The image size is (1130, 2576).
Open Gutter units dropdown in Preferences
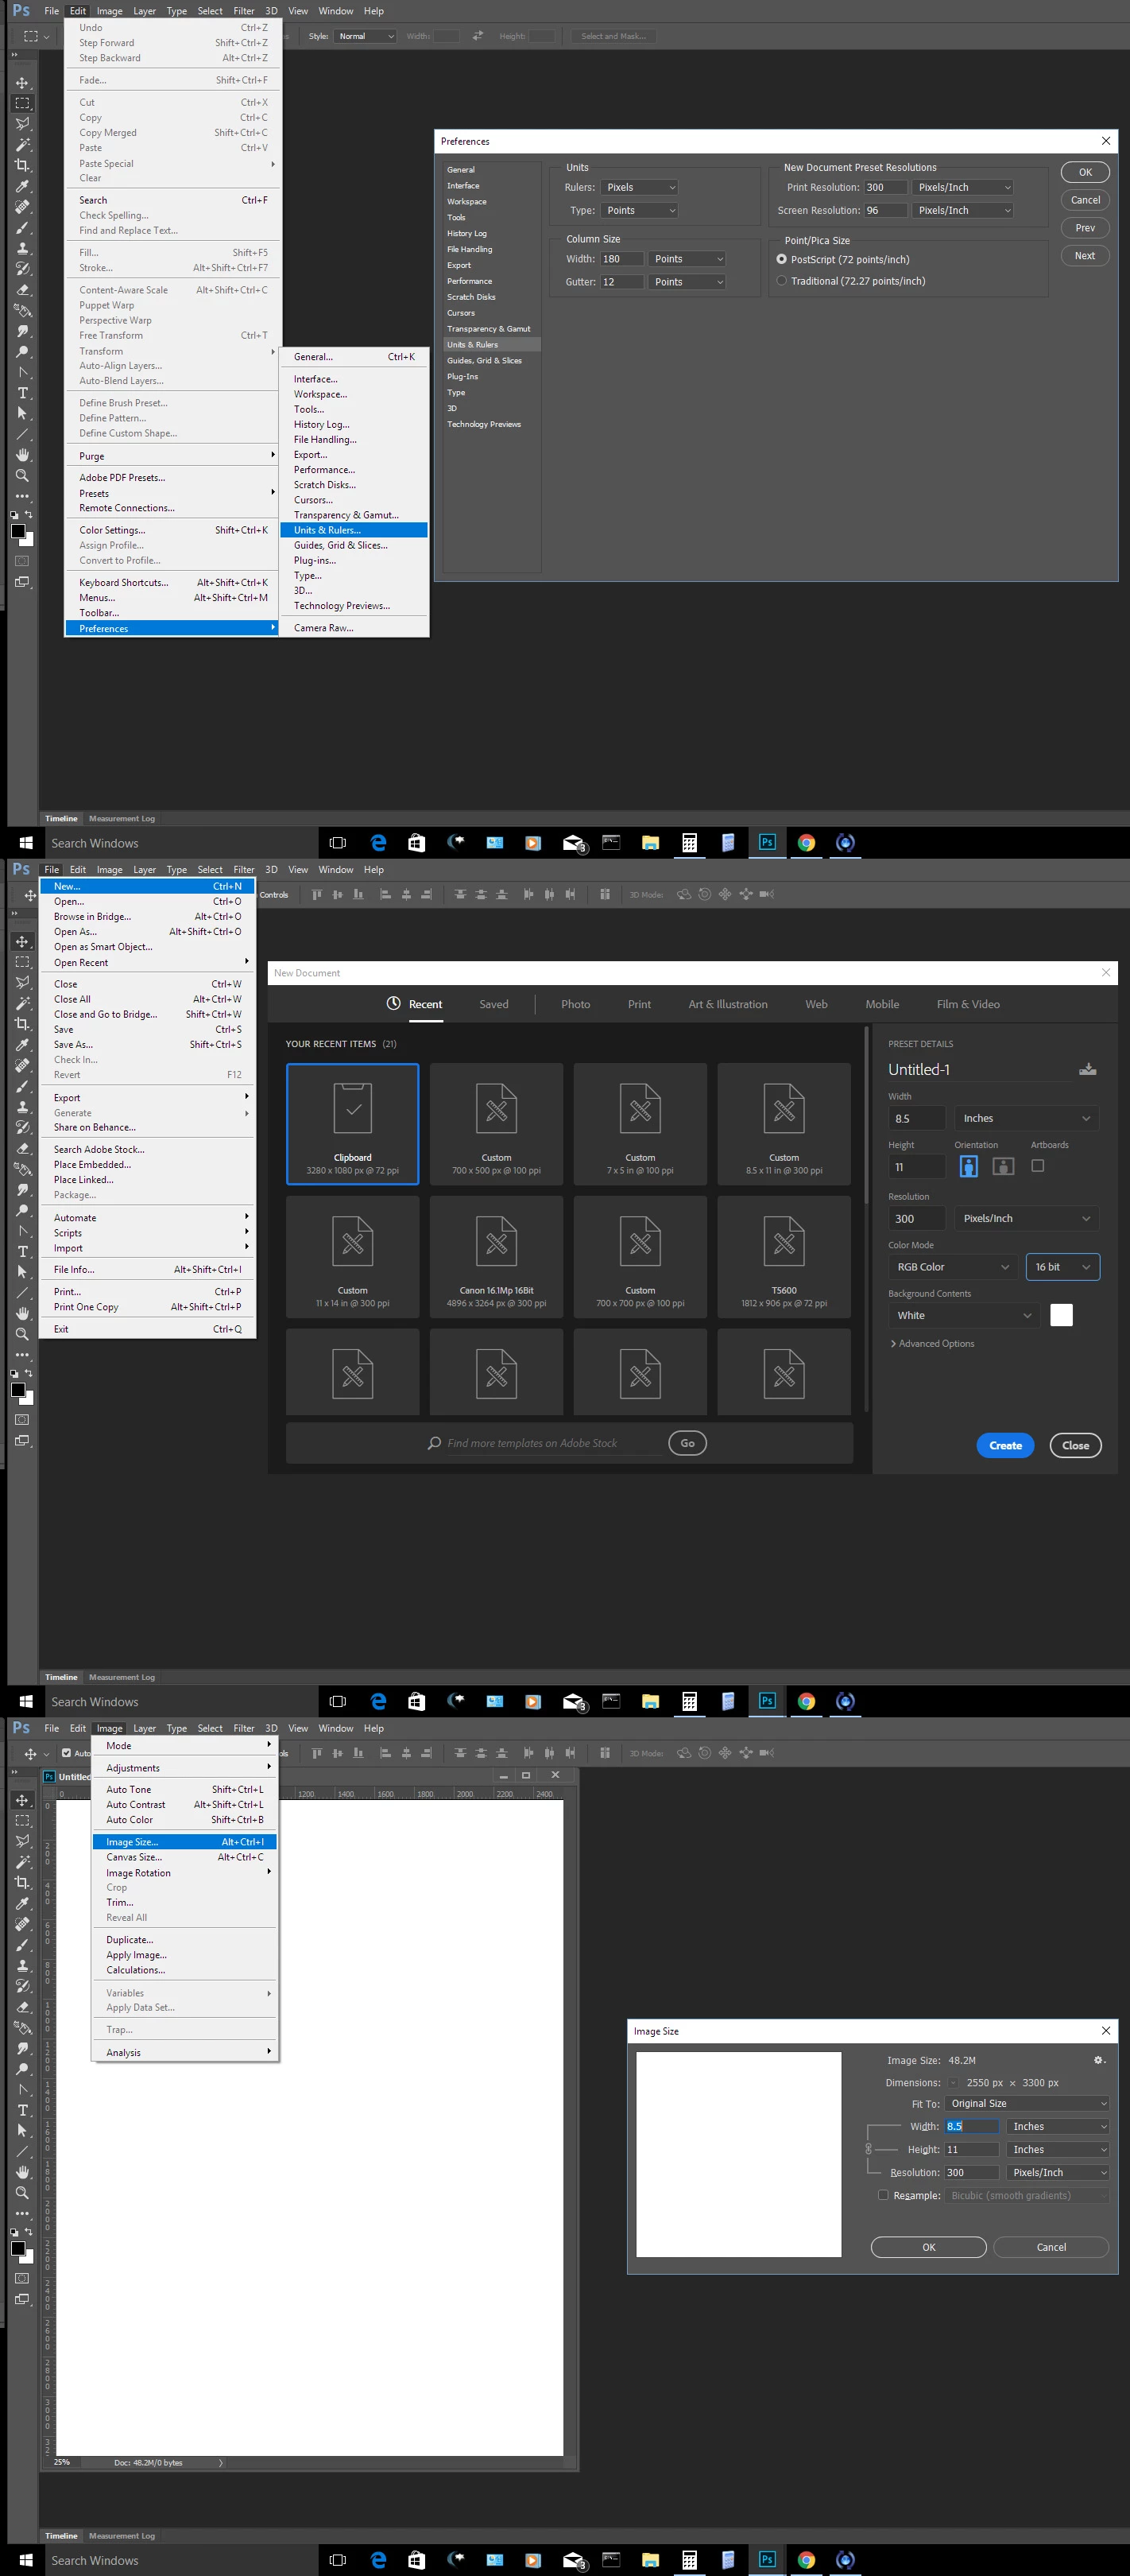687,282
